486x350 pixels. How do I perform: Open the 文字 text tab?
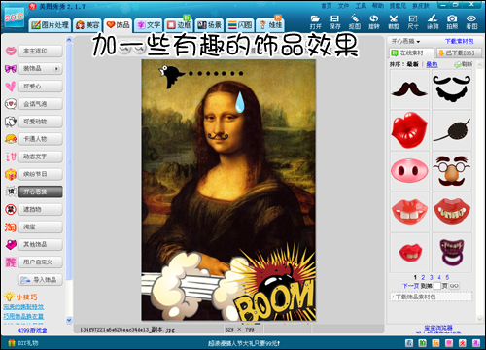[x=149, y=25]
